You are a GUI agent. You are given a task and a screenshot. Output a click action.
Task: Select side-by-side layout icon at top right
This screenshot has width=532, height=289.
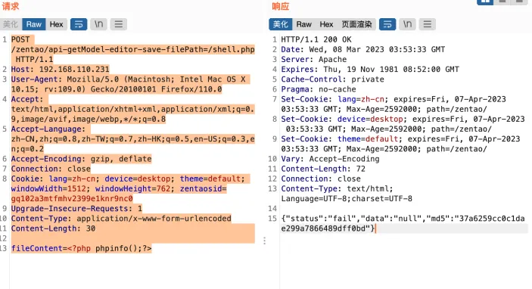pyautogui.click(x=485, y=2)
